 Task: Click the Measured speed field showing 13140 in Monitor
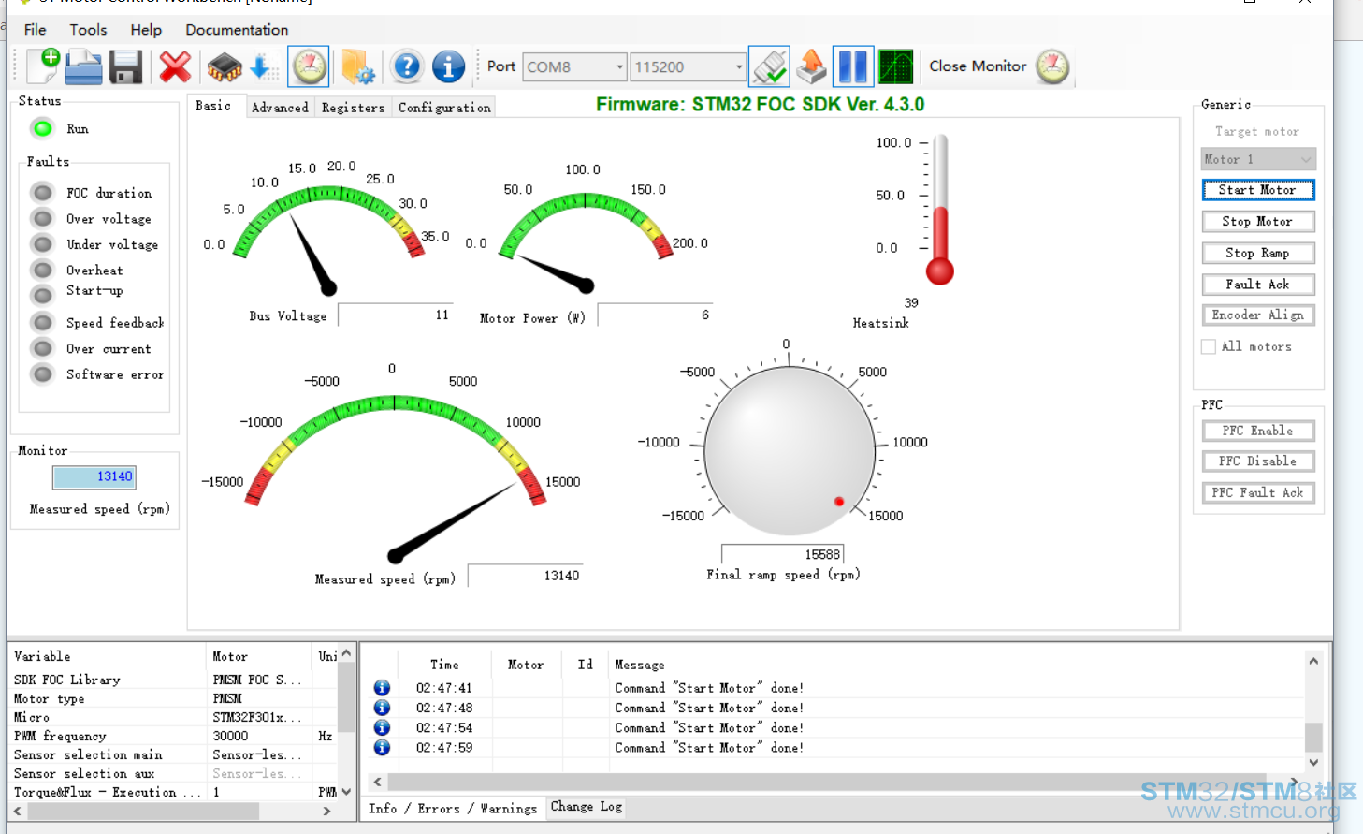[x=94, y=477]
